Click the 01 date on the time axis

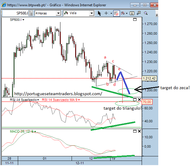[45, 158]
